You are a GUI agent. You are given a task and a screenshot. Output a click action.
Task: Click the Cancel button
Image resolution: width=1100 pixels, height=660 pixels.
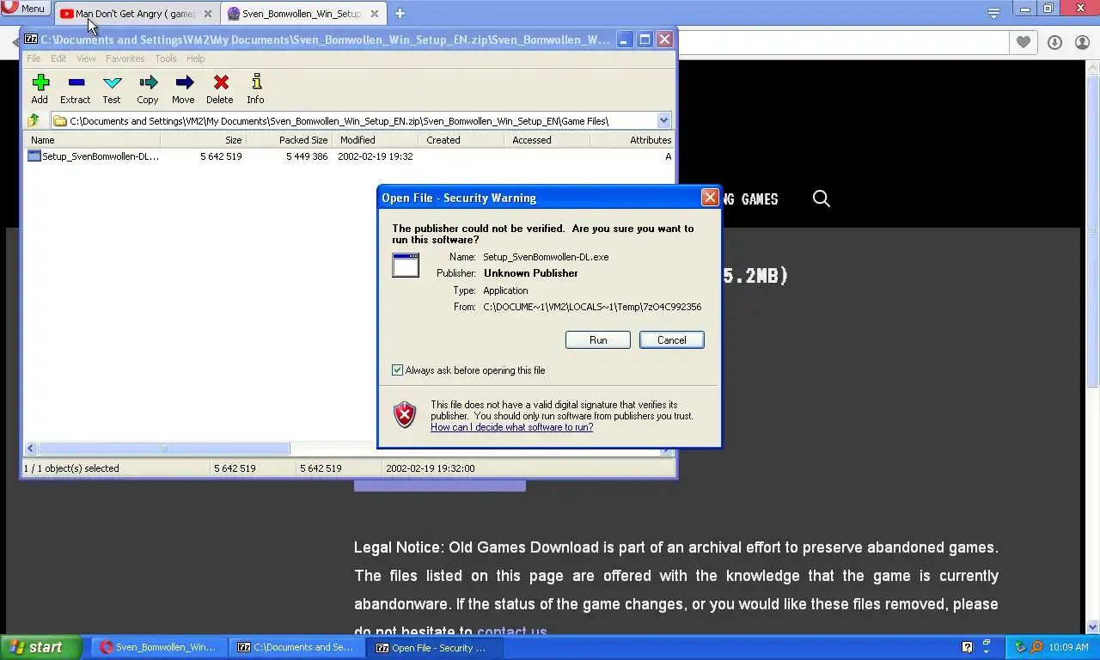pos(672,340)
